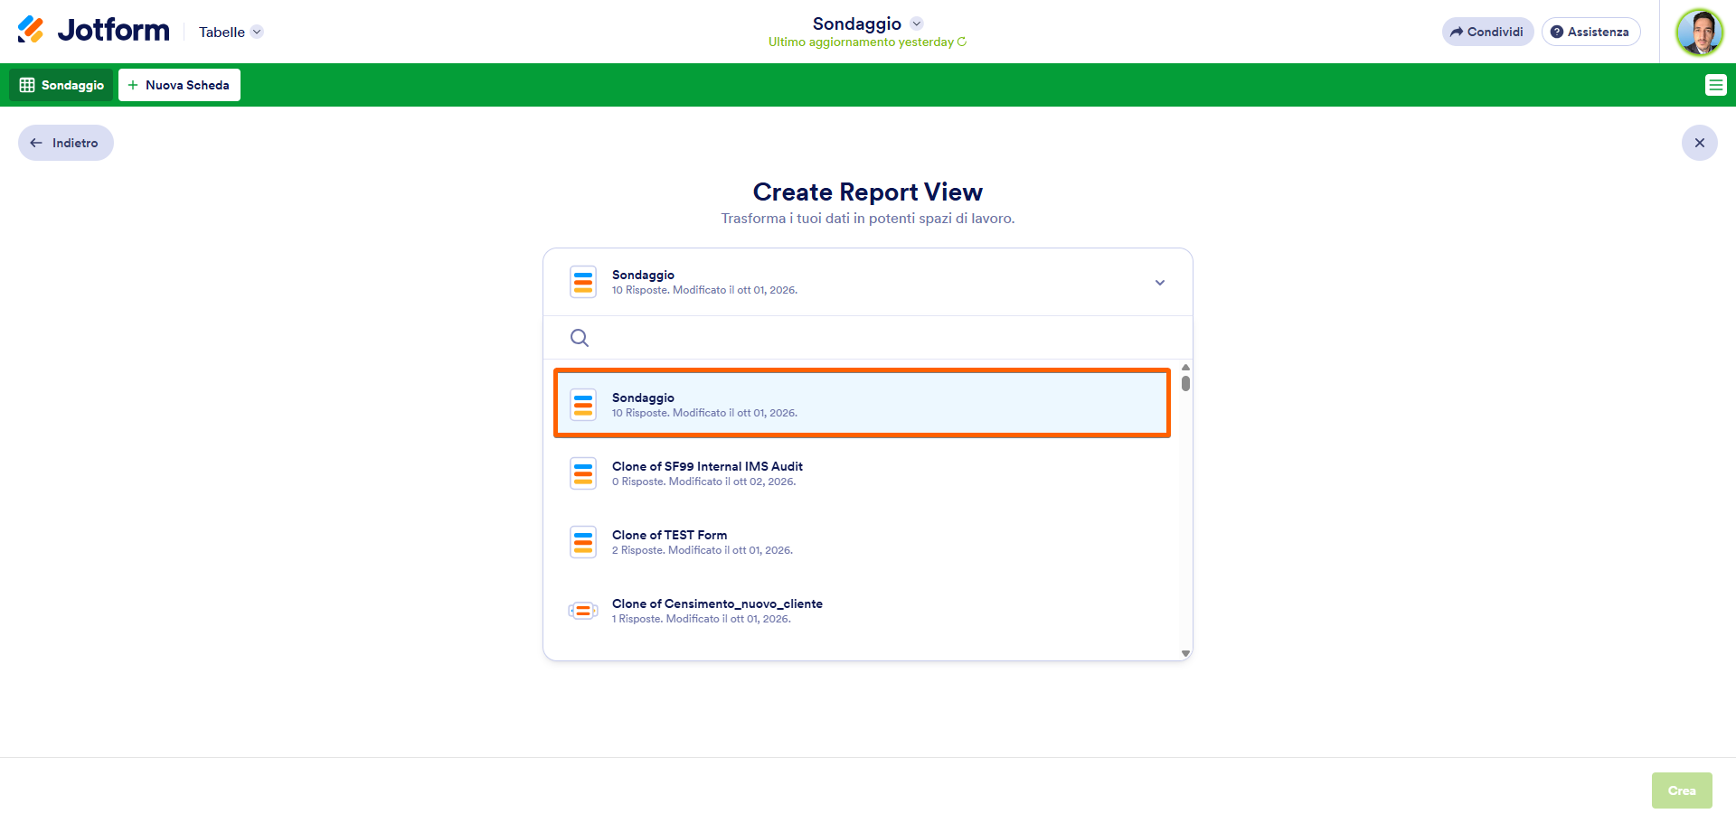Click form icon beside Clone of TEST Form
Image resolution: width=1736 pixels, height=823 pixels.
[583, 542]
